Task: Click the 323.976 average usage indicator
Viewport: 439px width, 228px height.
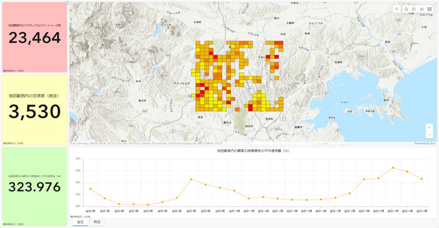Action: click(x=35, y=187)
